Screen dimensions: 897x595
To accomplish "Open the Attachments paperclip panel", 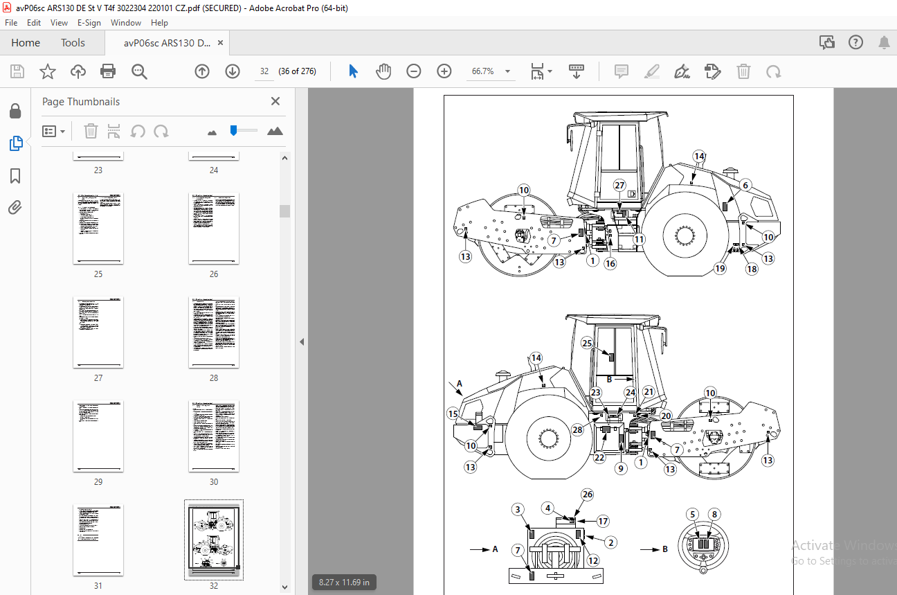I will click(x=15, y=207).
